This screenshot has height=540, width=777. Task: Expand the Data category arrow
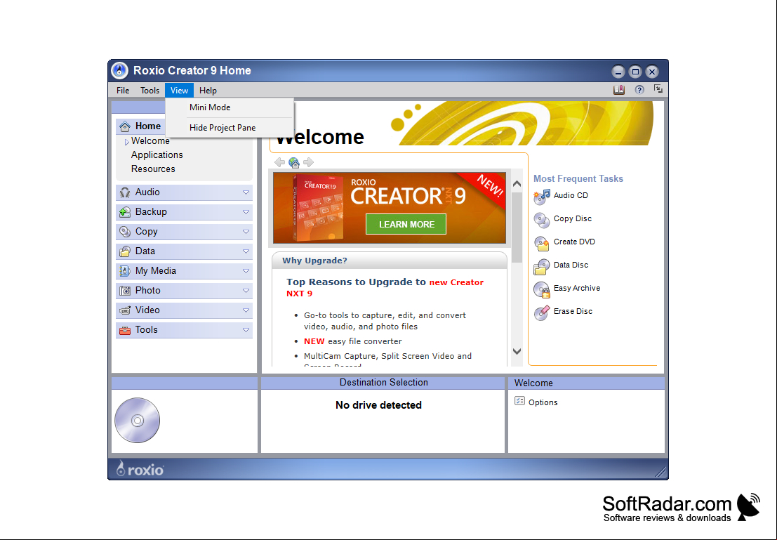tap(246, 251)
